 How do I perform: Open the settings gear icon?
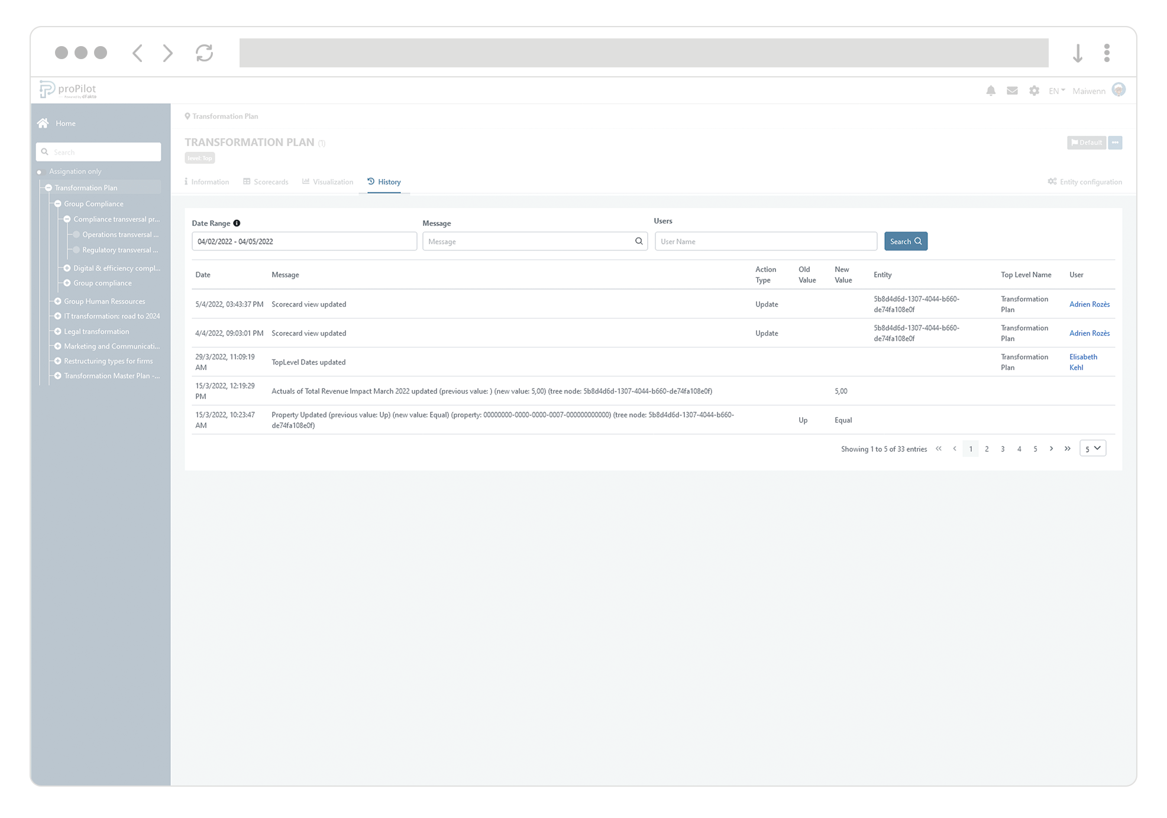pos(1034,90)
